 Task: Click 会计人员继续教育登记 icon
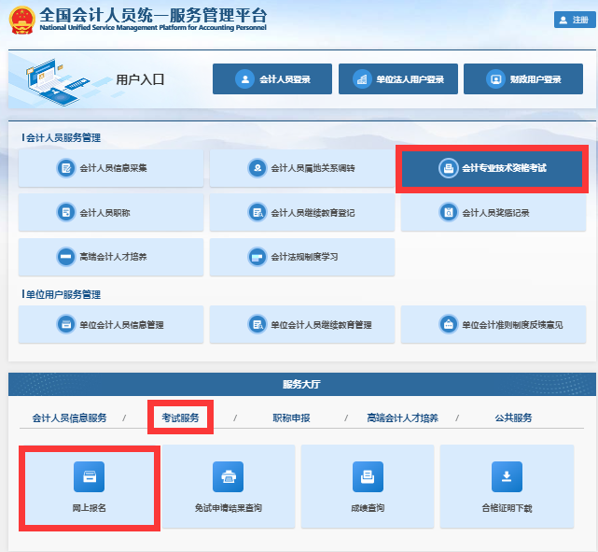pos(257,213)
